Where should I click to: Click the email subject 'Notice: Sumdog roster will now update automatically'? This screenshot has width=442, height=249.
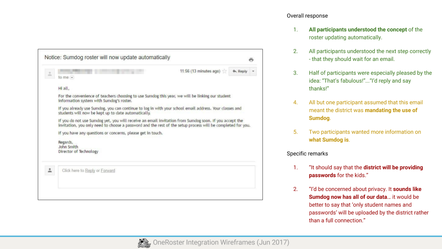point(107,57)
